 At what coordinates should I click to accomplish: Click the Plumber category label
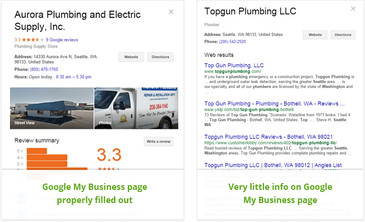[212, 25]
